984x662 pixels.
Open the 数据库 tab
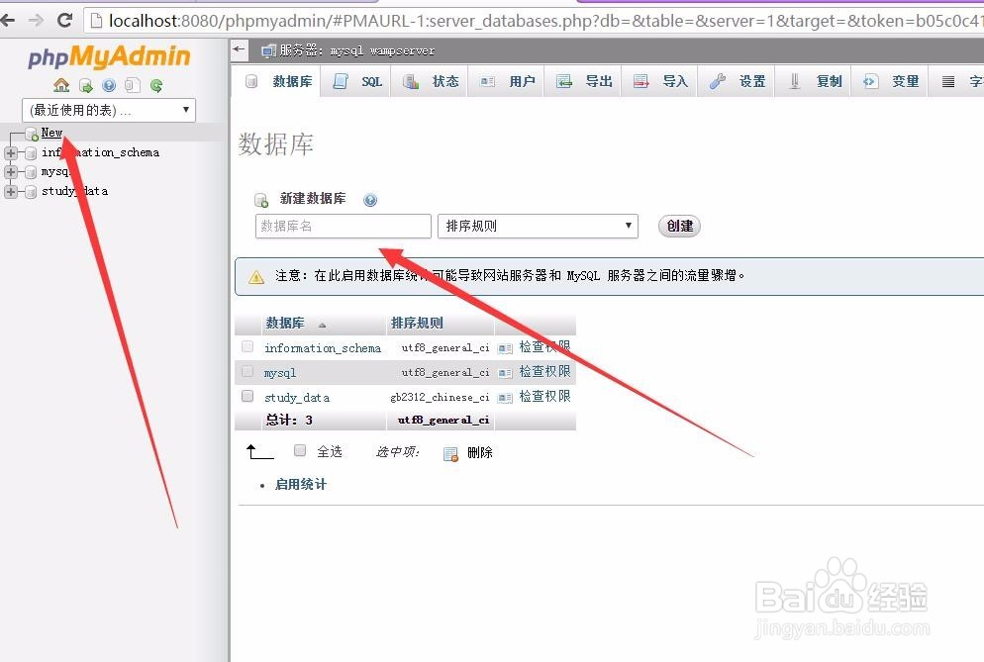tap(277, 81)
